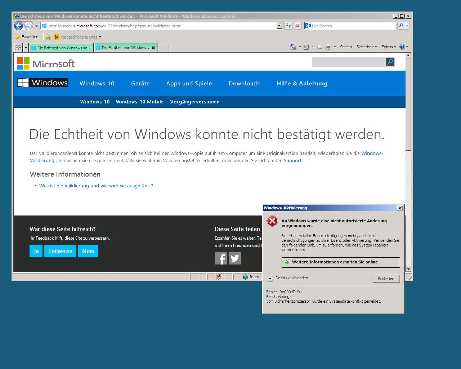Open the Favoriten star panel
Image resolution: width=461 pixels, height=369 pixels.
26,37
